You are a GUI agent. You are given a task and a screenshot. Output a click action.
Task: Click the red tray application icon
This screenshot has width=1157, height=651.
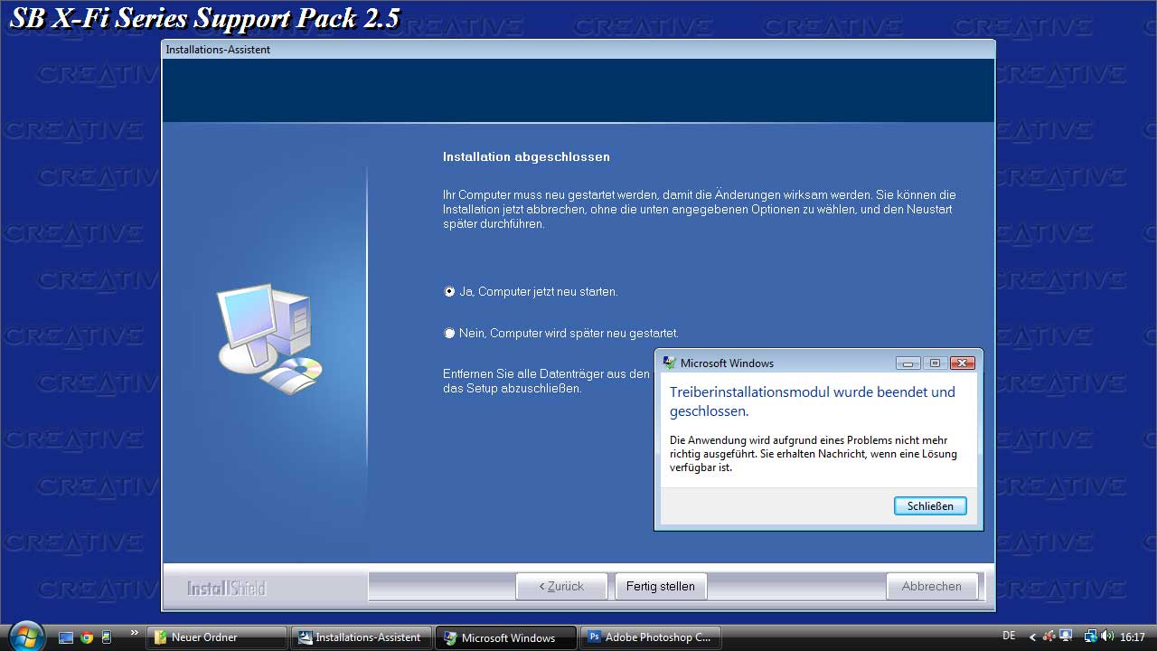tap(1049, 637)
